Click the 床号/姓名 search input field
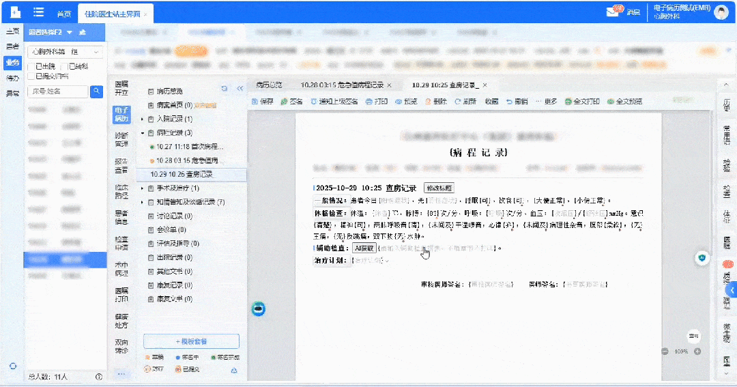 click(x=57, y=91)
